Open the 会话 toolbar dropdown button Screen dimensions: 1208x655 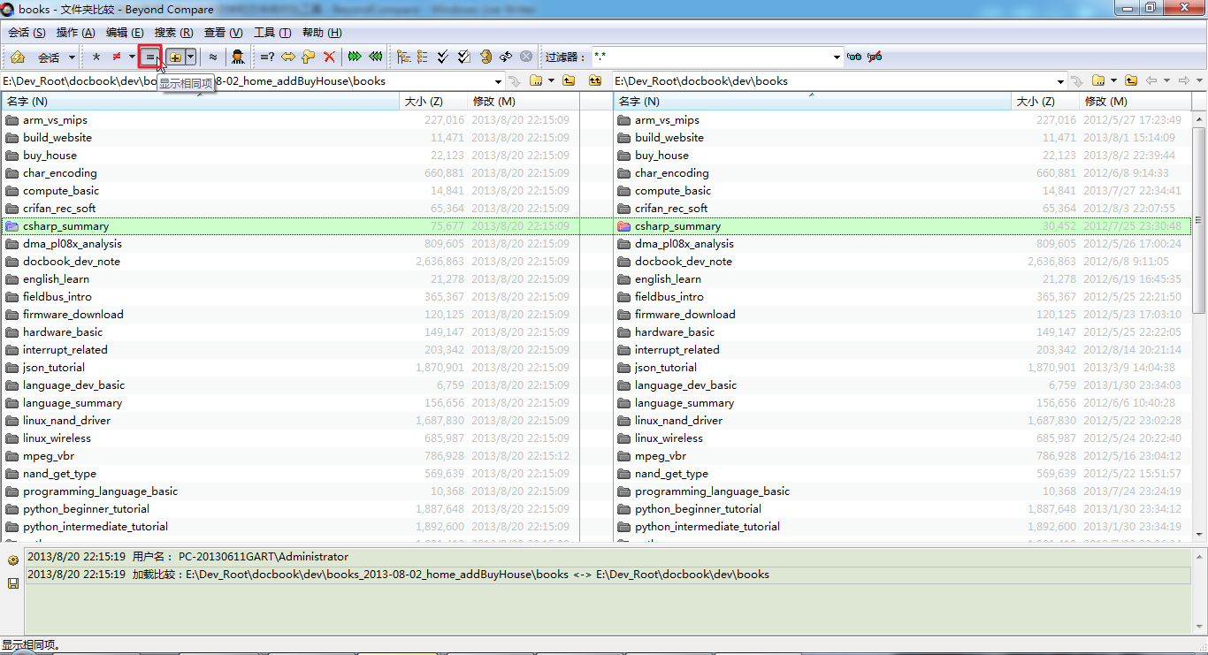tap(56, 57)
